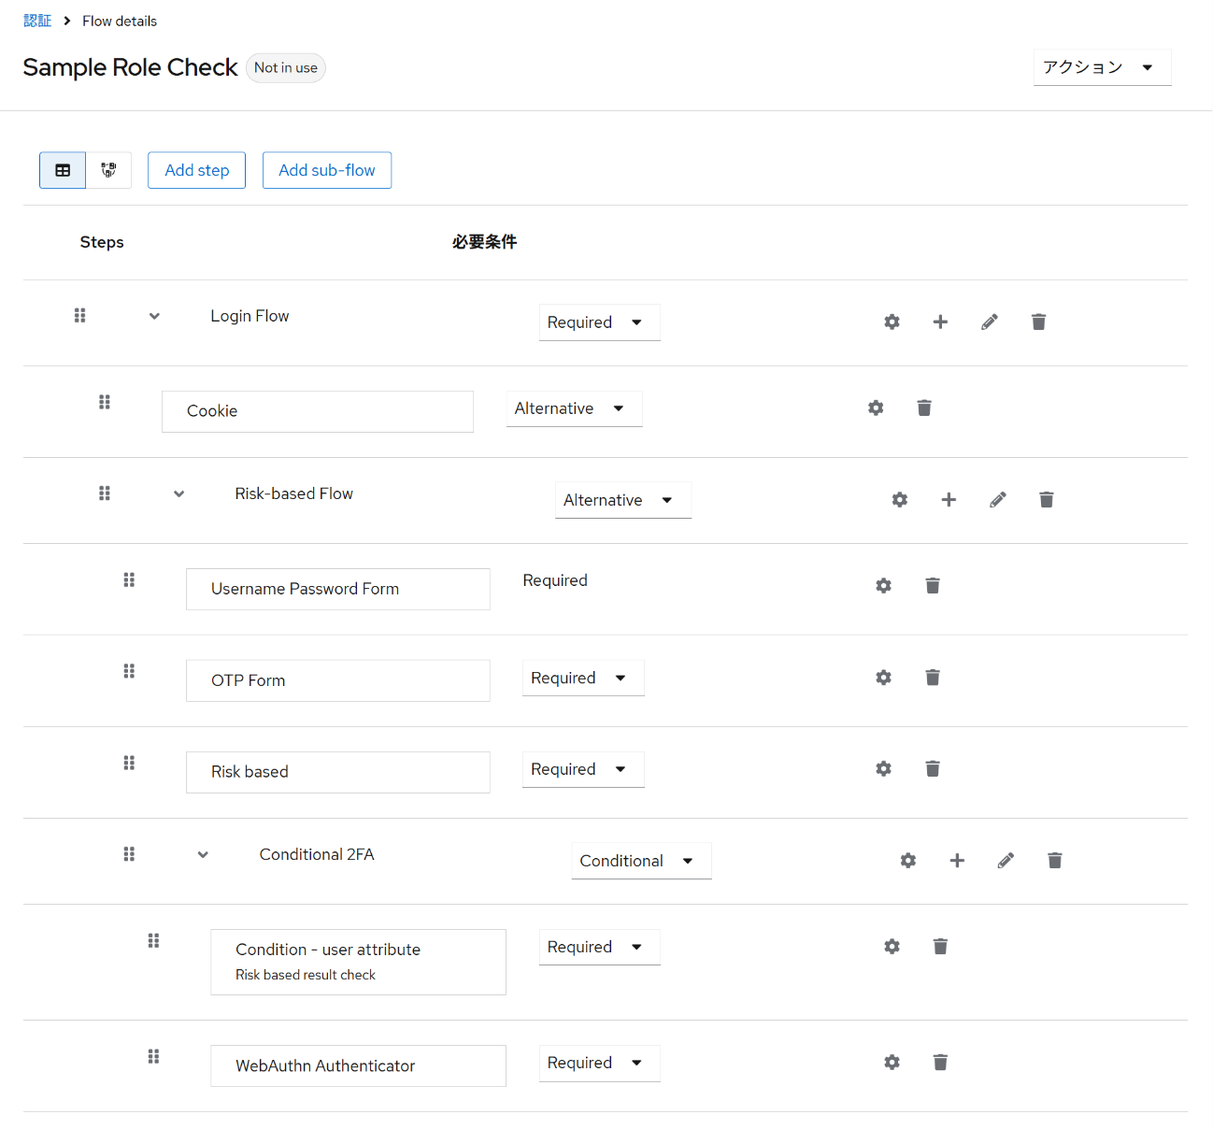1213x1129 pixels.
Task: Open settings gear for WebAuthn Authenticator
Action: click(x=892, y=1062)
